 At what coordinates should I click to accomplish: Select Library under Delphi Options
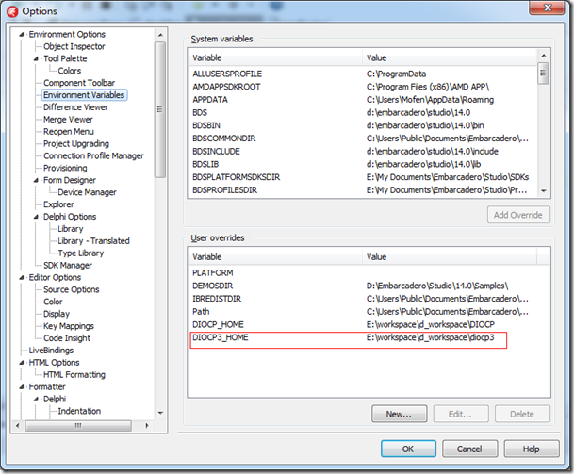(x=71, y=229)
